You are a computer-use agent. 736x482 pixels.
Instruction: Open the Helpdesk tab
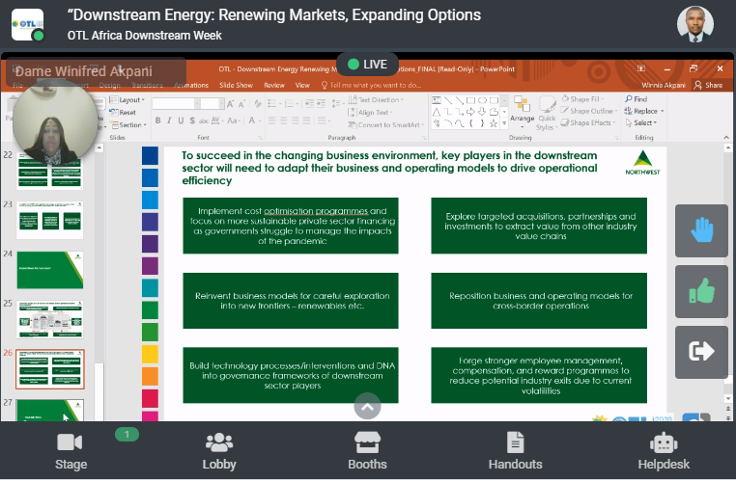point(664,452)
